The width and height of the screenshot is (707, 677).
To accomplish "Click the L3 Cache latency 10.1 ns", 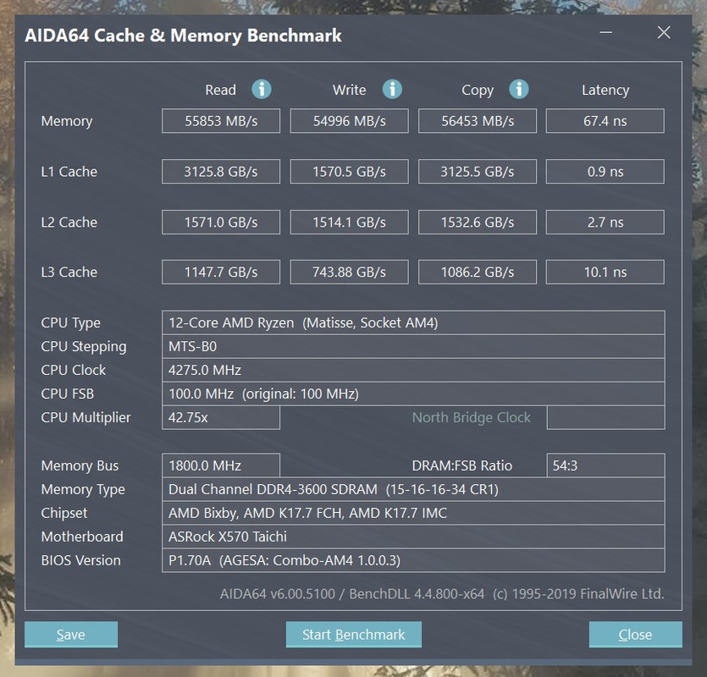I will click(x=605, y=272).
